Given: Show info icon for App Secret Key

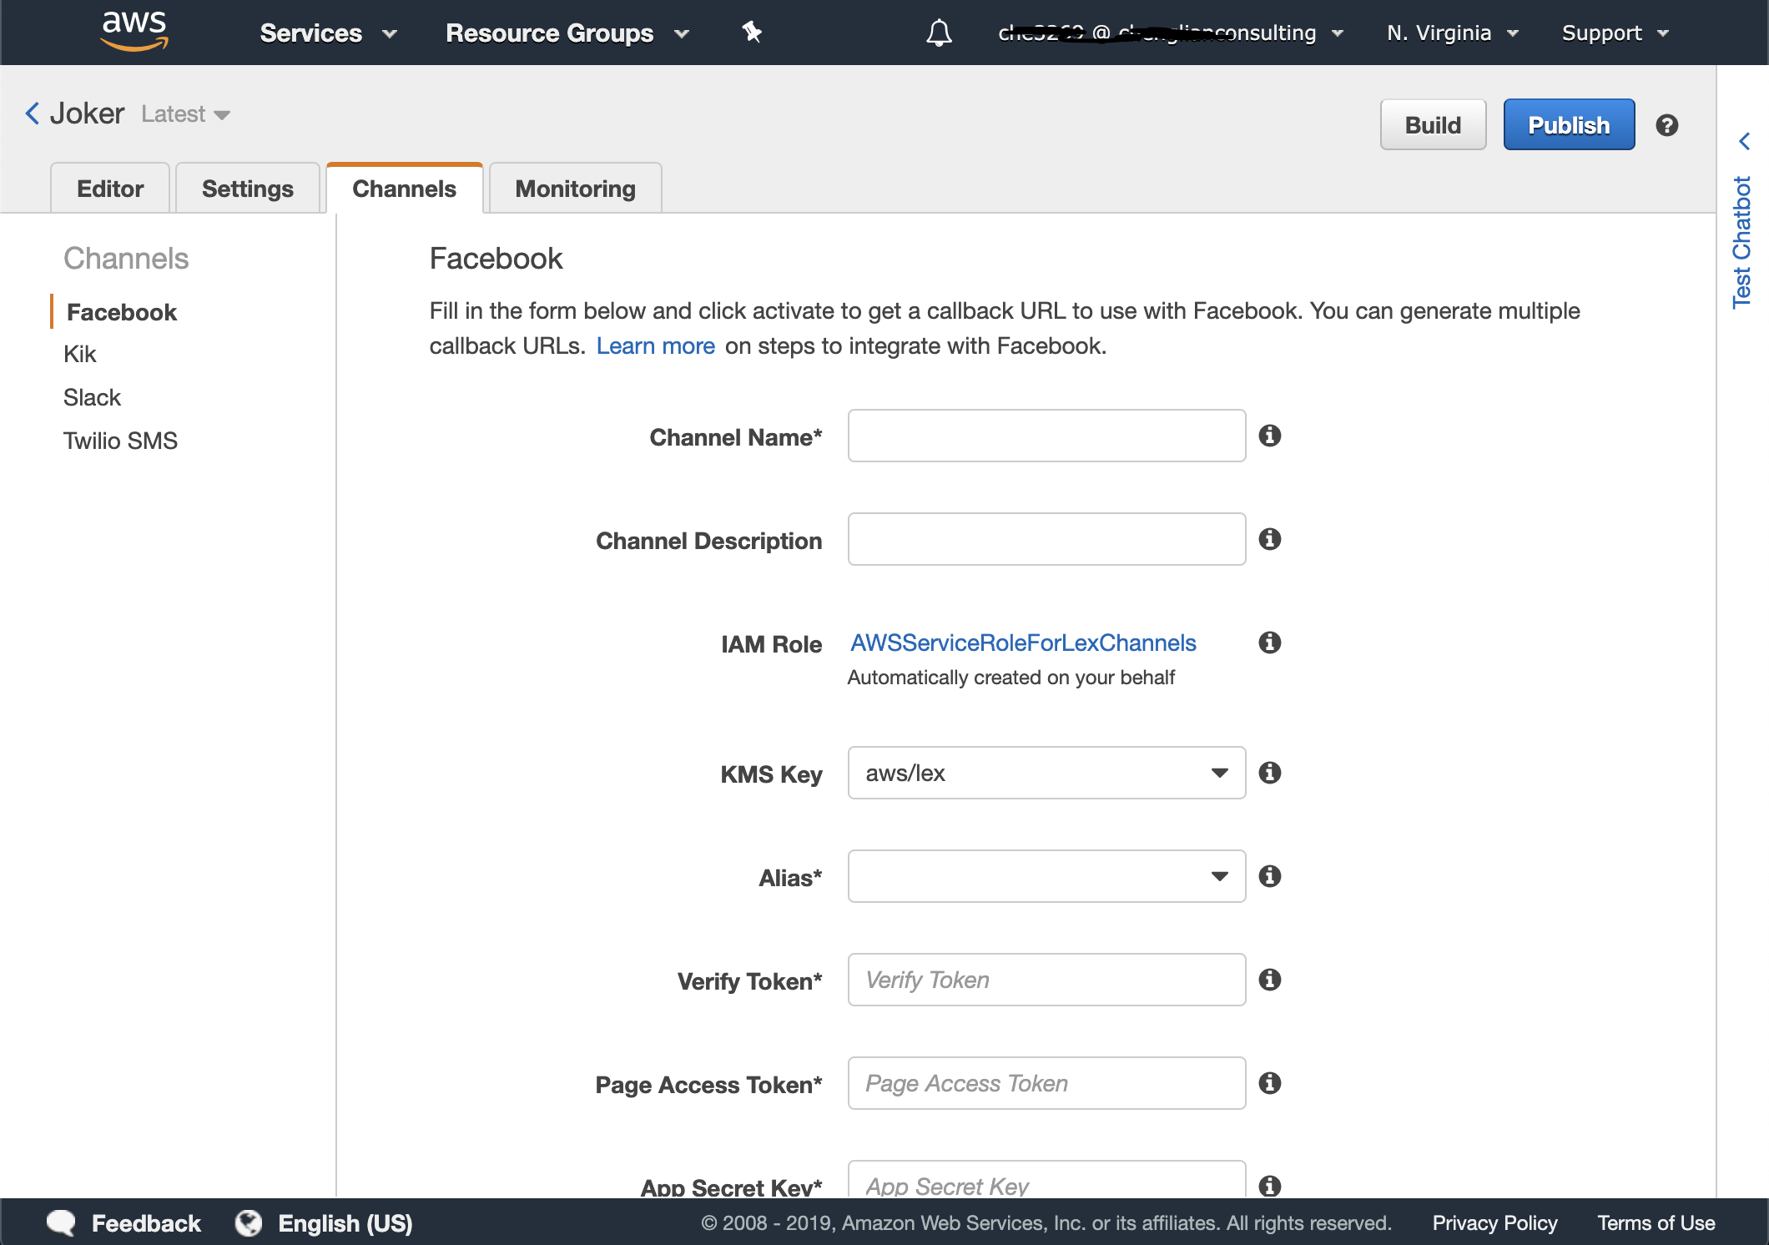Looking at the screenshot, I should pos(1270,1186).
